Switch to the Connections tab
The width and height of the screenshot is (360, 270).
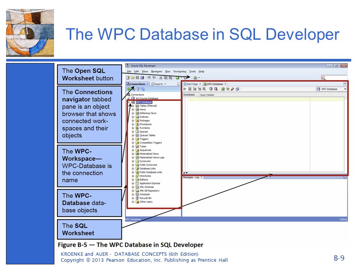tap(138, 84)
